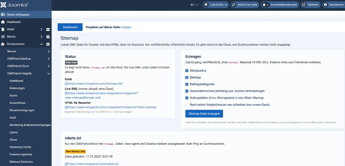Open the sitemap.xml file link
Image resolution: width=345 pixels, height=166 pixels.
pyautogui.click(x=95, y=84)
